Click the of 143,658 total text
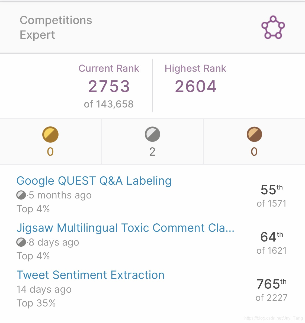Screen dimensions: 305x323 pos(109,104)
